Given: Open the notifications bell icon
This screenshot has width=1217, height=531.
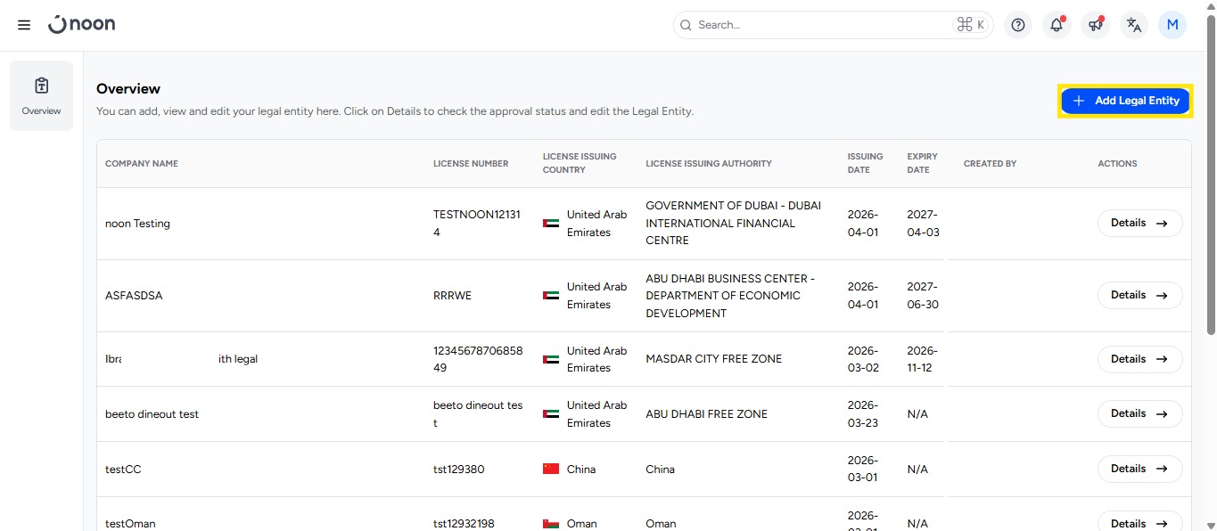Looking at the screenshot, I should (x=1057, y=25).
